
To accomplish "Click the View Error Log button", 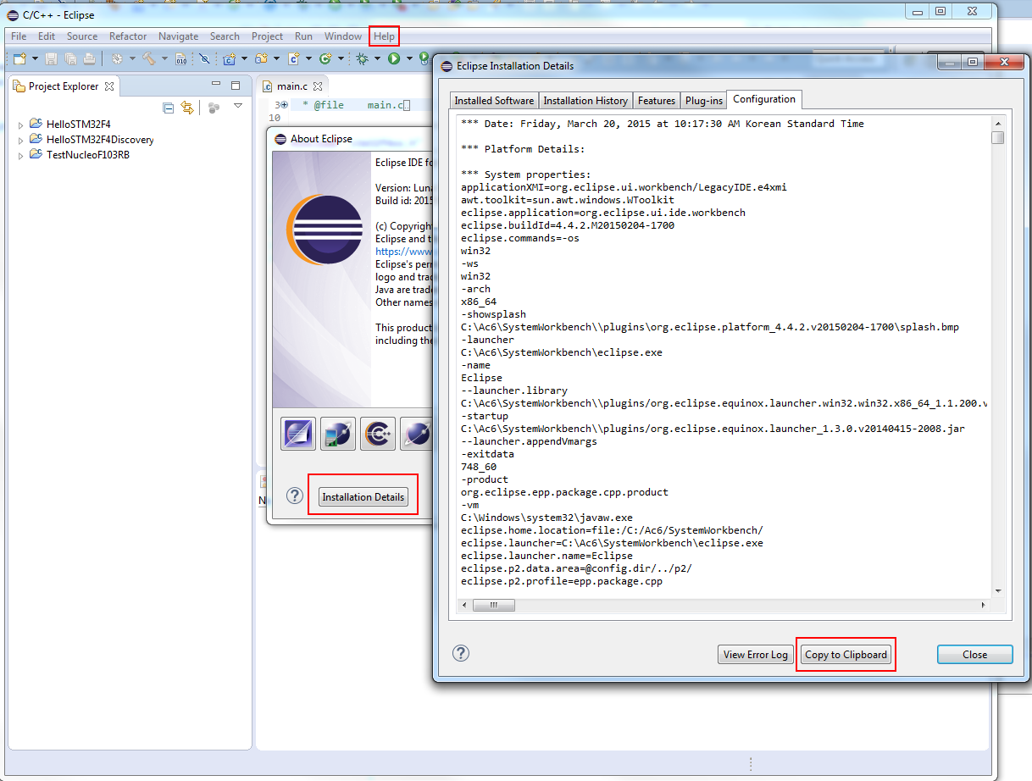I will point(755,654).
